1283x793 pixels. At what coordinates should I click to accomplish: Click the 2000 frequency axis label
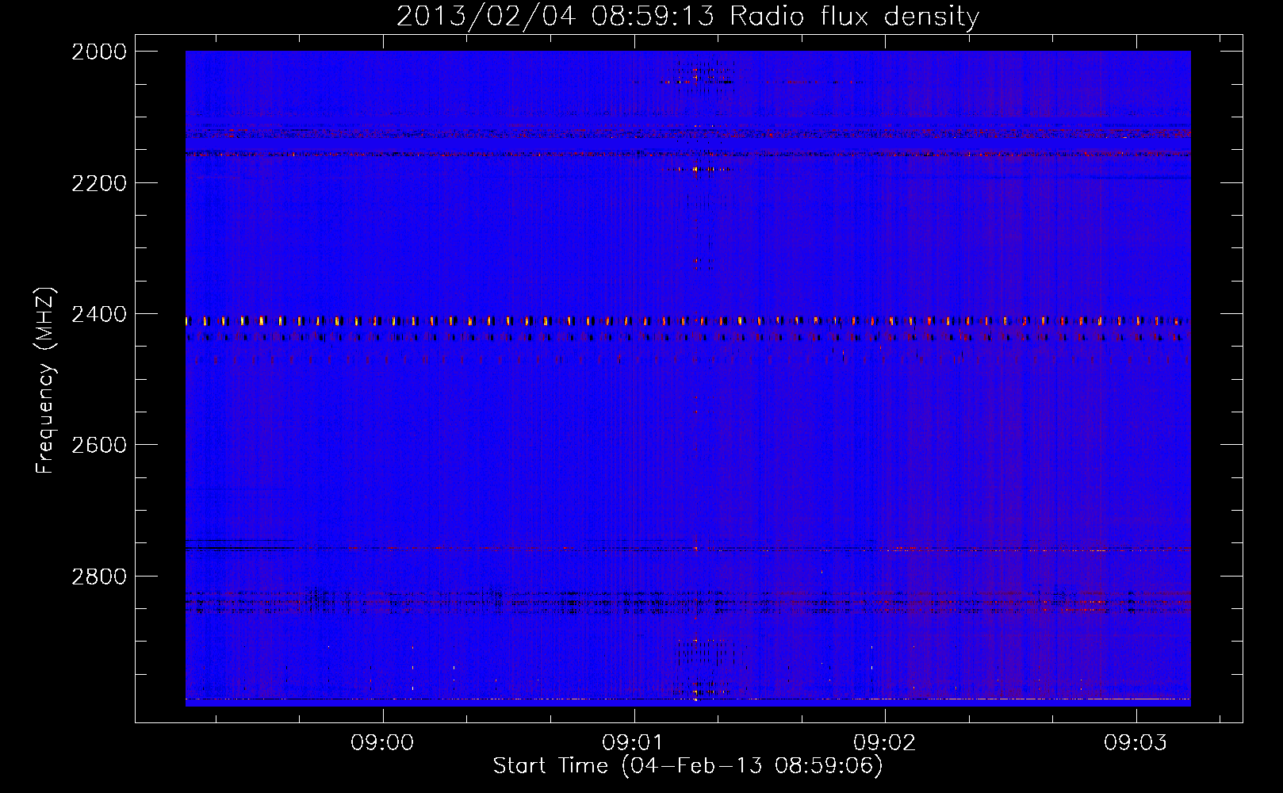click(x=99, y=52)
